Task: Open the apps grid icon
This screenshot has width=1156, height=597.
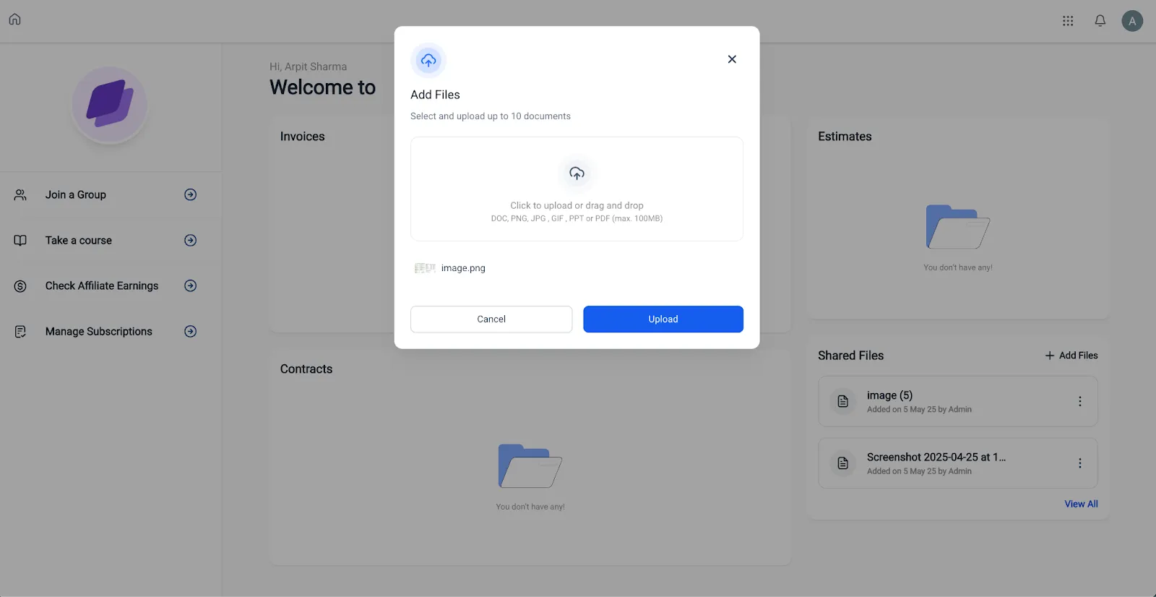Action: pyautogui.click(x=1068, y=21)
